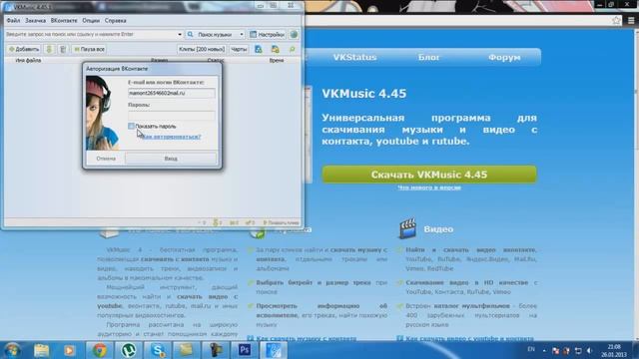
Task: Open File Explorer from the taskbar
Action: coord(41,350)
